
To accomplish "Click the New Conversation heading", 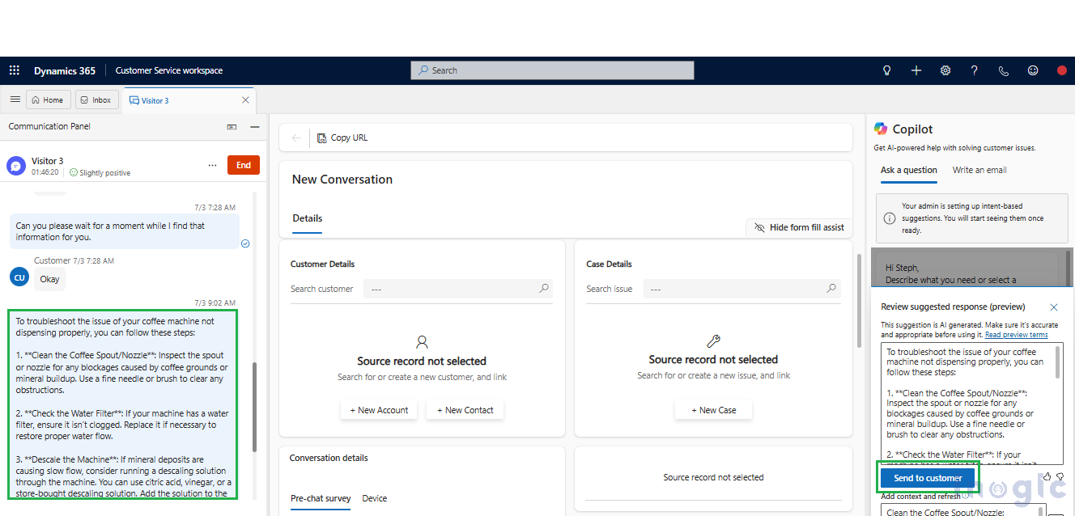I will tap(342, 180).
